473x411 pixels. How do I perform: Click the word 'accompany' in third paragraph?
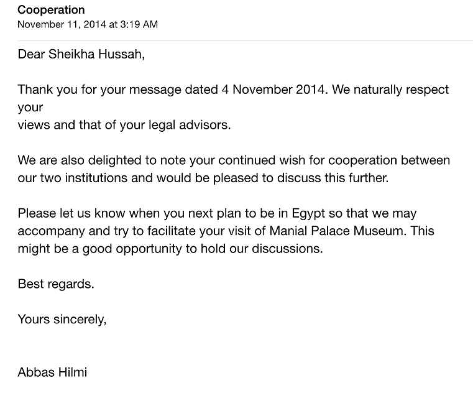point(52,231)
